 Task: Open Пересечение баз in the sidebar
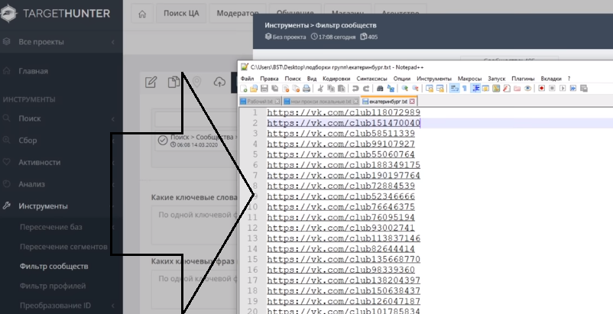coord(50,228)
